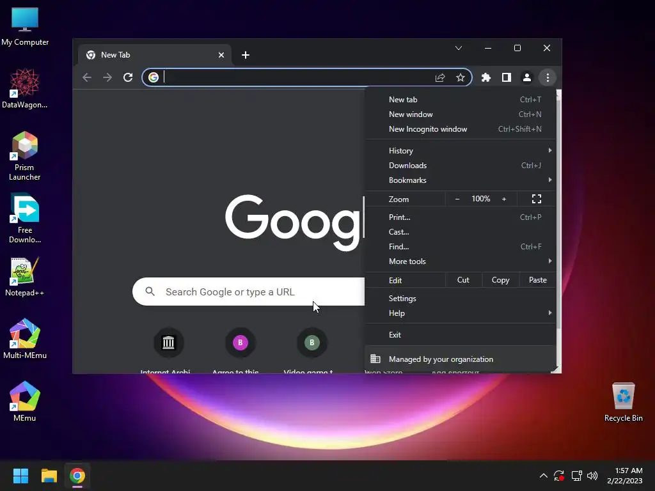Click the organization building icon
The width and height of the screenshot is (655, 491).
(375, 359)
